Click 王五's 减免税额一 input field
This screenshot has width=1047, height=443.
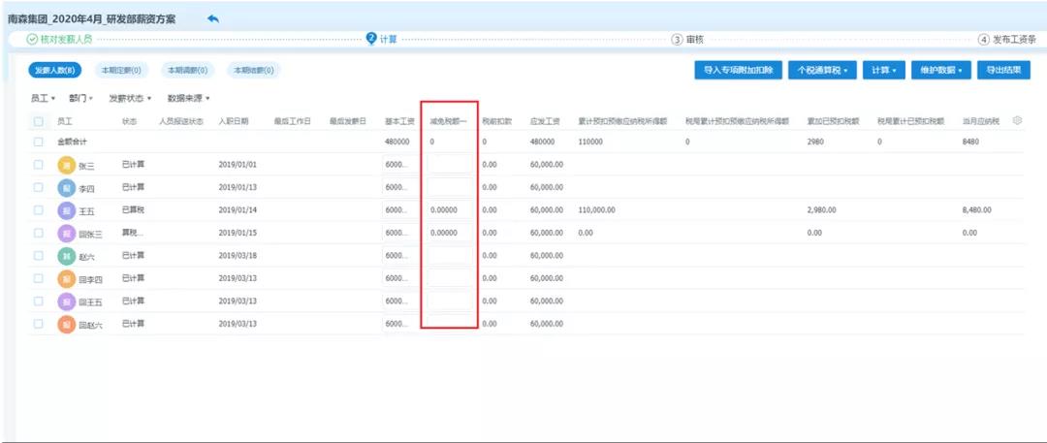(x=449, y=210)
